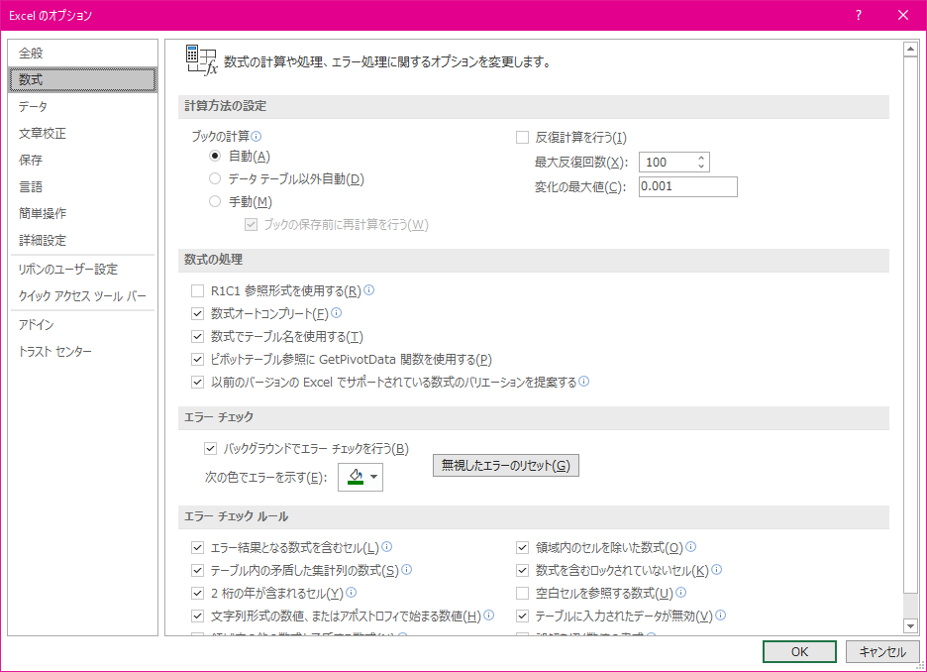Click info icon beside 文字列形式の数値 option
The width and height of the screenshot is (927, 672).
(489, 616)
